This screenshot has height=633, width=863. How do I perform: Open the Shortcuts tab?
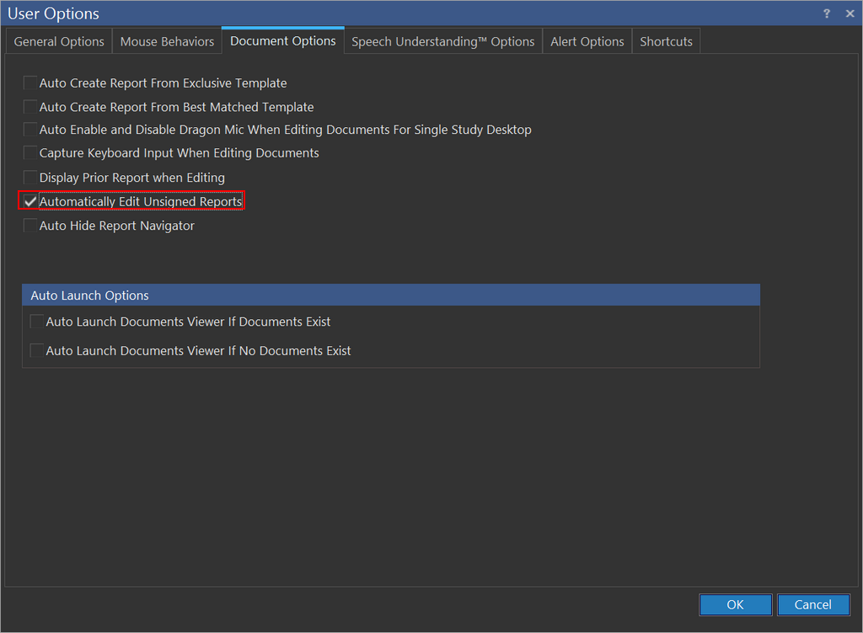click(x=666, y=41)
